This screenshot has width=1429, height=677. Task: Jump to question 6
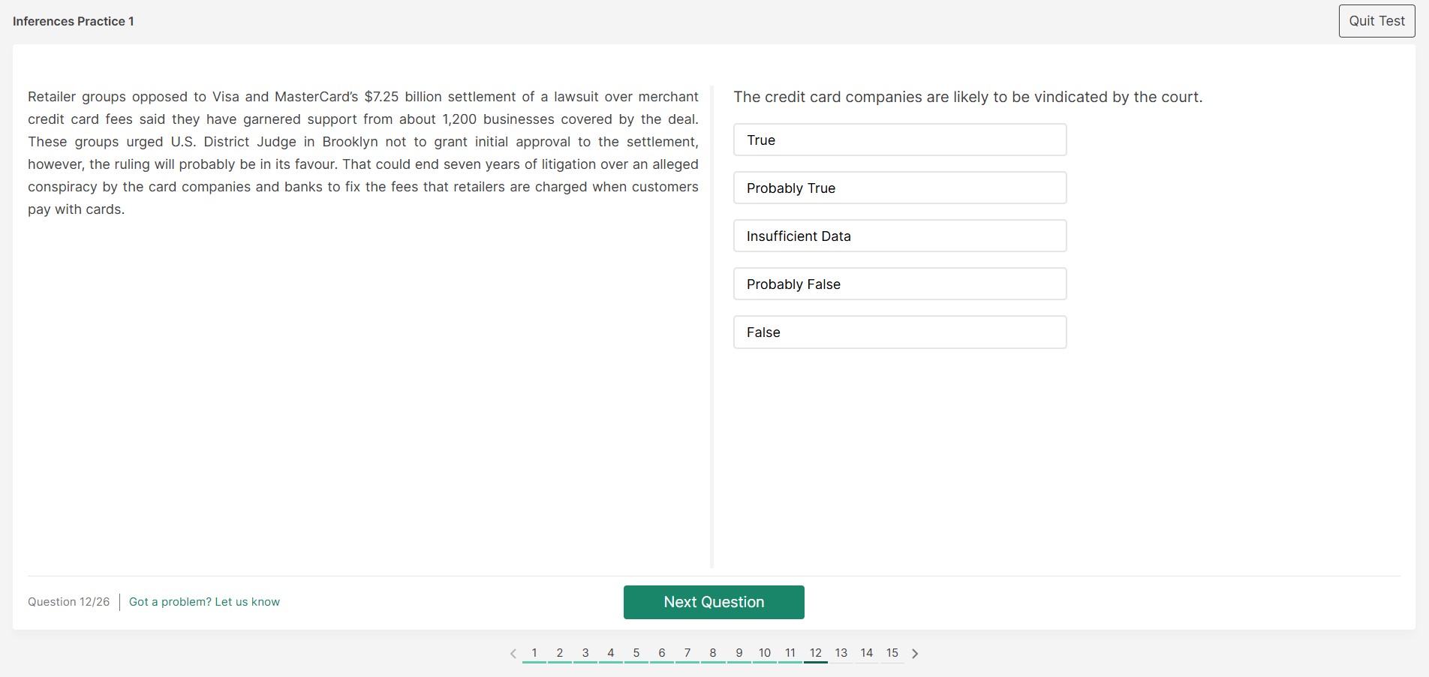tap(662, 653)
